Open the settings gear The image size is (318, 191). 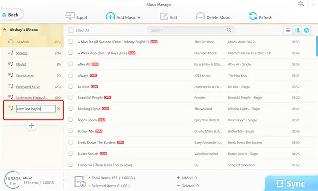pyautogui.click(x=300, y=4)
